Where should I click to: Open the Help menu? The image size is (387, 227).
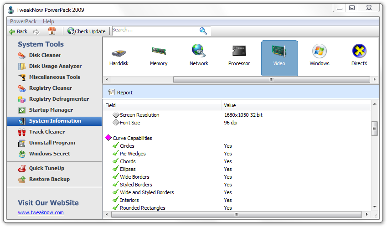(x=48, y=21)
